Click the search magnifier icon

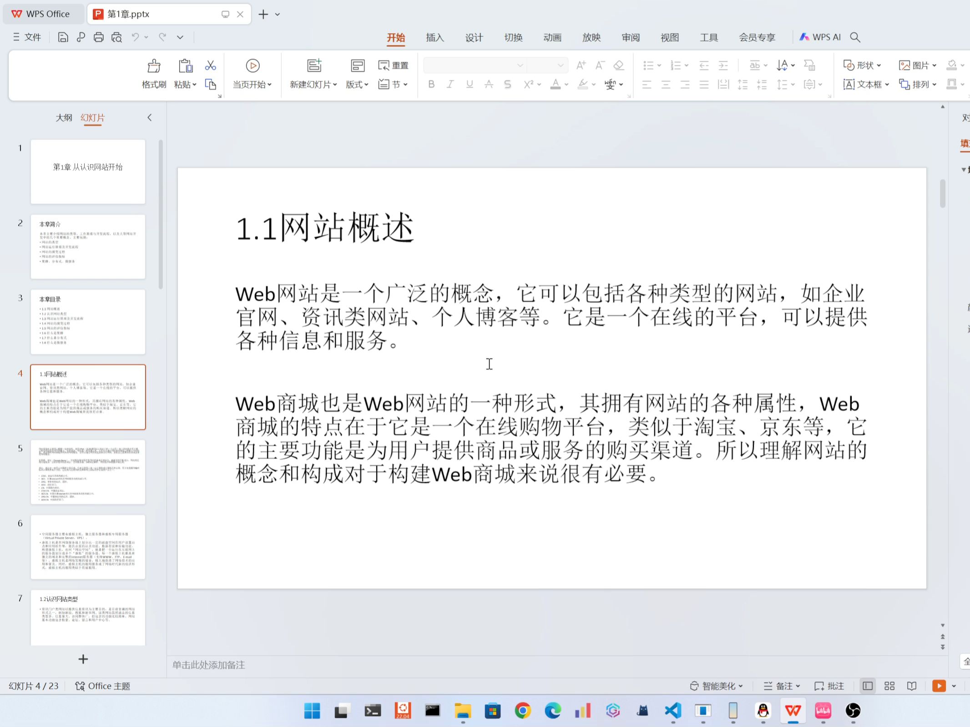[x=855, y=37]
